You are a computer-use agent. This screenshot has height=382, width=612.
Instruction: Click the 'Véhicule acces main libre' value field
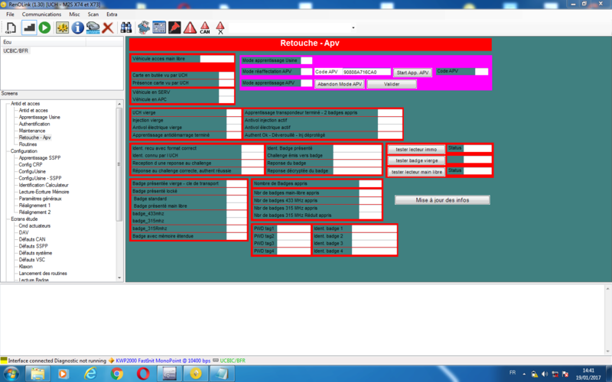(217, 59)
